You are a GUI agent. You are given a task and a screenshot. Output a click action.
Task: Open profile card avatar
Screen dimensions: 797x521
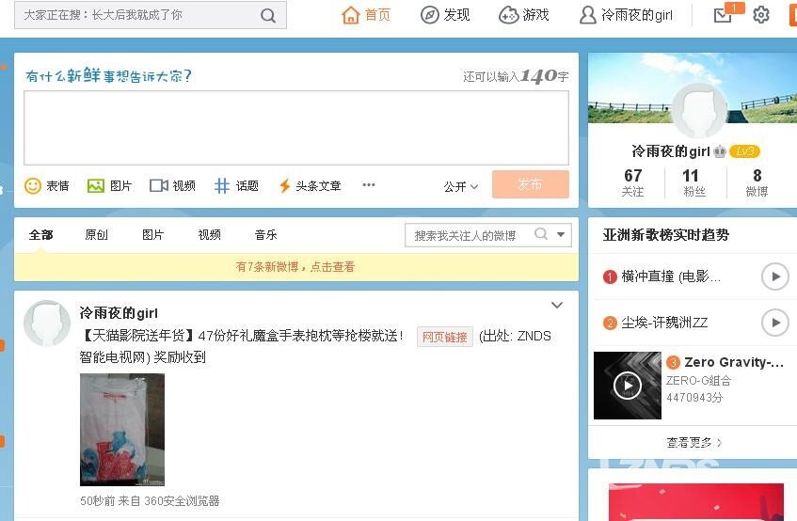pyautogui.click(x=699, y=110)
